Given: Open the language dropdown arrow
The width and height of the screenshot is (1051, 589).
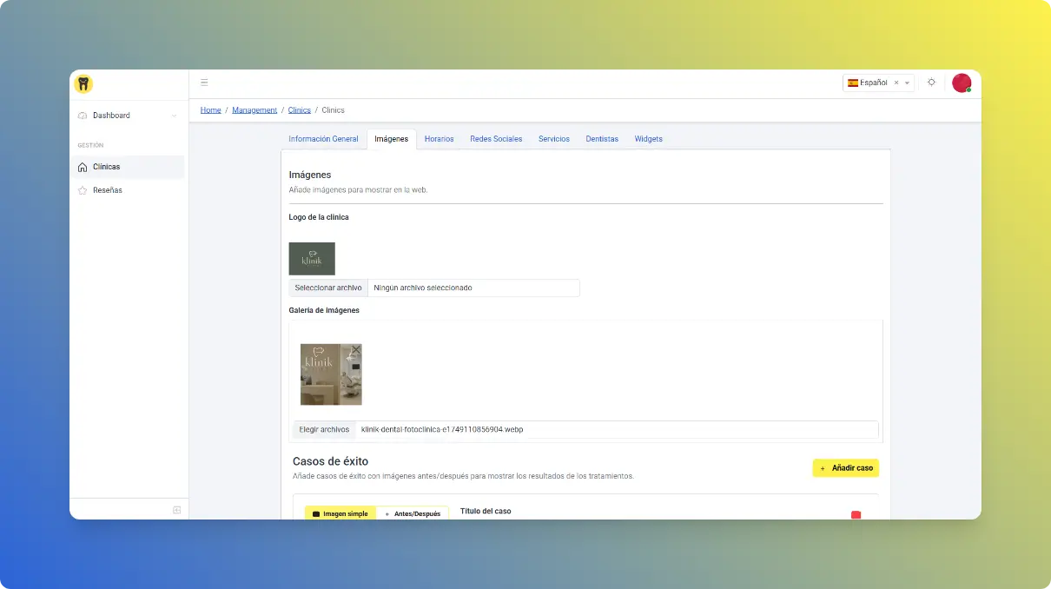Looking at the screenshot, I should coord(907,83).
